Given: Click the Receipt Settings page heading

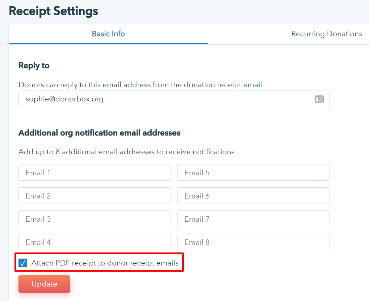Looking at the screenshot, I should tap(54, 11).
